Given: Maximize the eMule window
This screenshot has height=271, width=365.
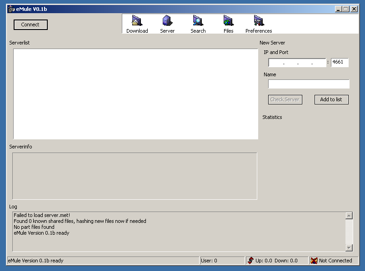Looking at the screenshot, I should click(x=346, y=9).
